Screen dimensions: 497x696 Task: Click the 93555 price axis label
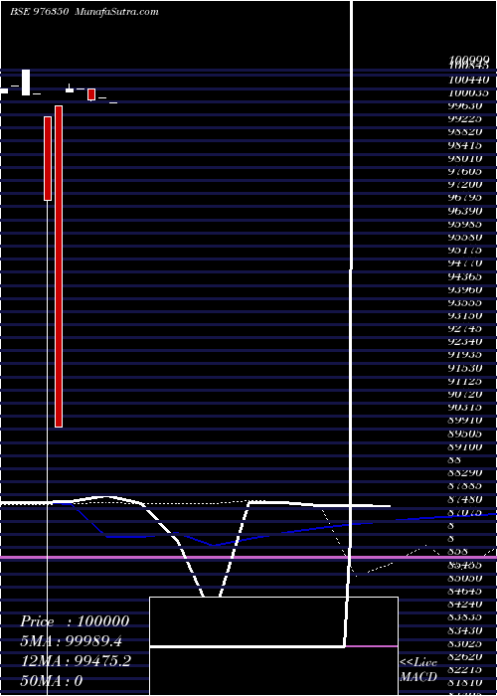click(466, 302)
